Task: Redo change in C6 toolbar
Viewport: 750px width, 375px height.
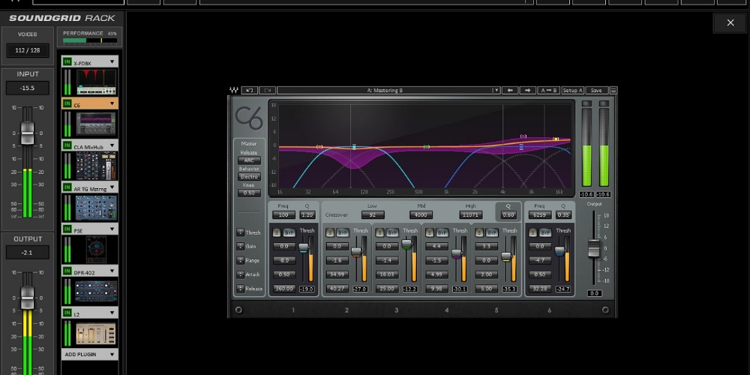Action: pyautogui.click(x=267, y=91)
